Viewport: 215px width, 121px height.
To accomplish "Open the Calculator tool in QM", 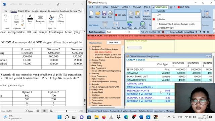I will pyautogui.click(x=206, y=14).
